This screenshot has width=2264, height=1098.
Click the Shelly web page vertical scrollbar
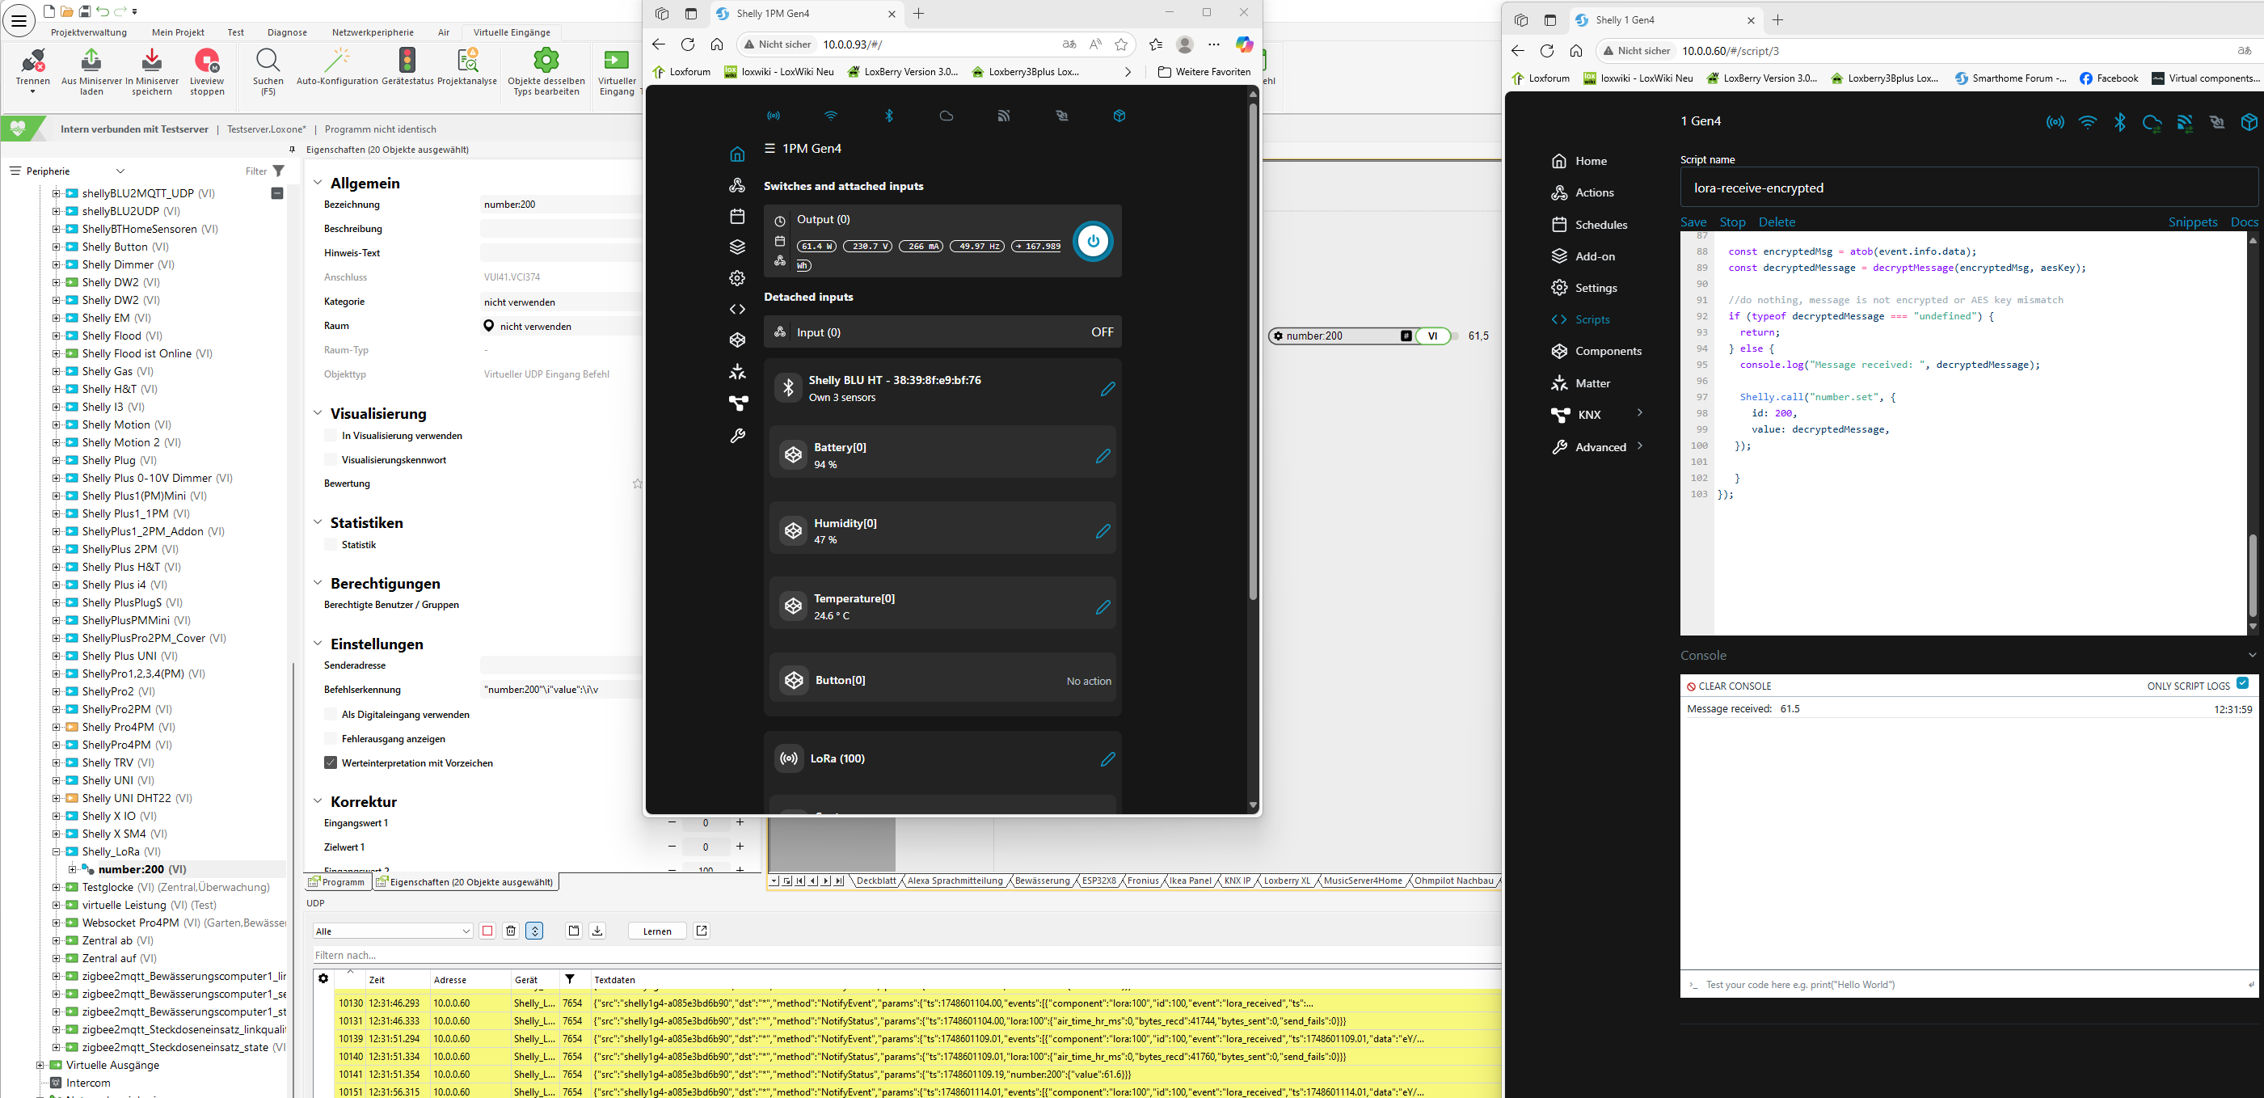(x=1252, y=352)
